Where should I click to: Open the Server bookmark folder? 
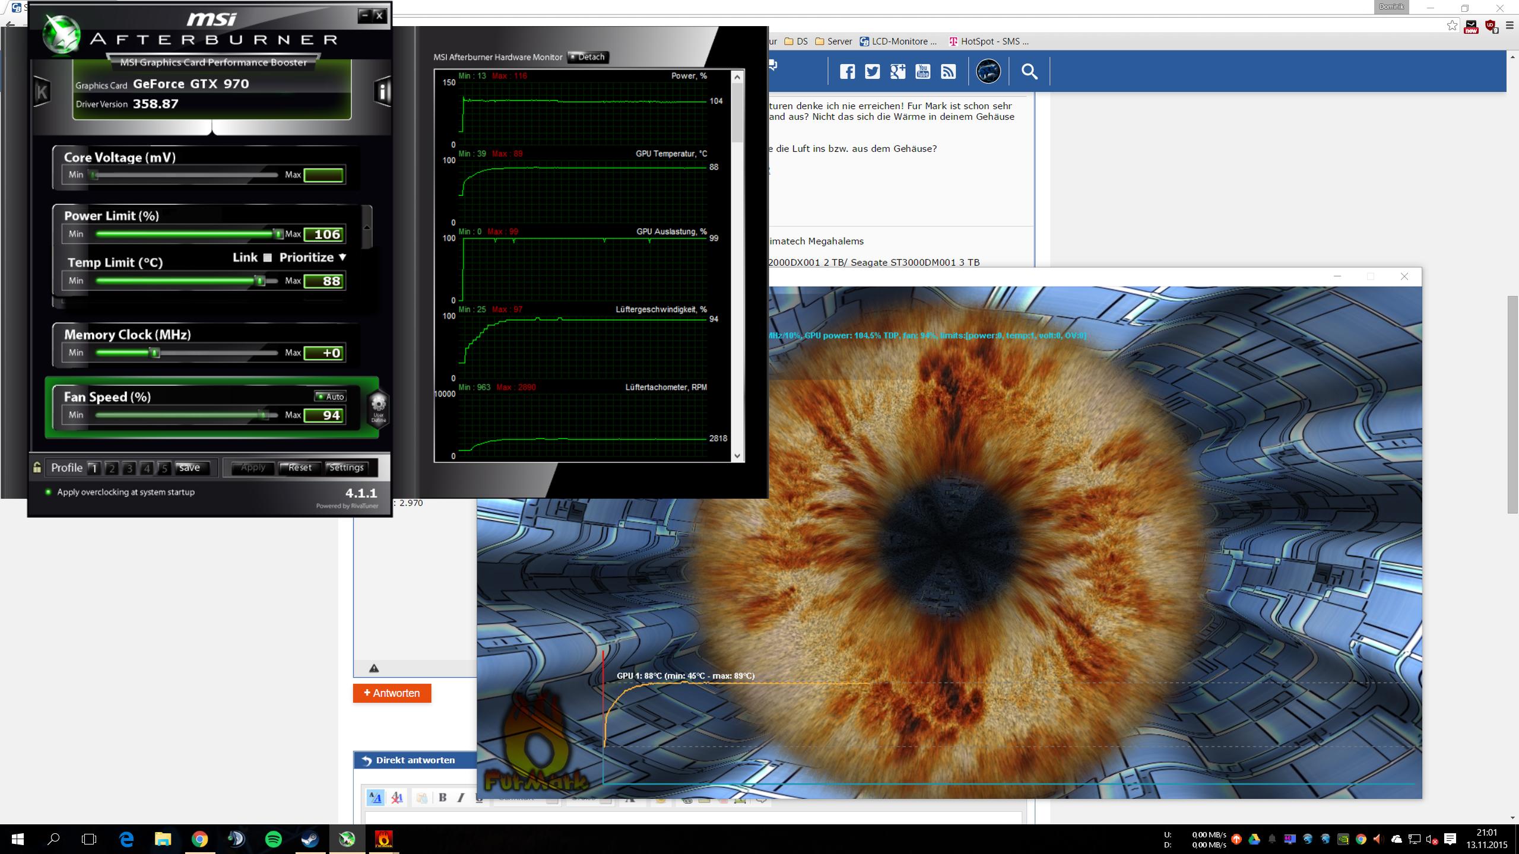coord(833,42)
